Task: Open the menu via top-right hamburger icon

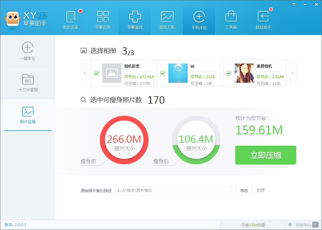Action: point(294,4)
